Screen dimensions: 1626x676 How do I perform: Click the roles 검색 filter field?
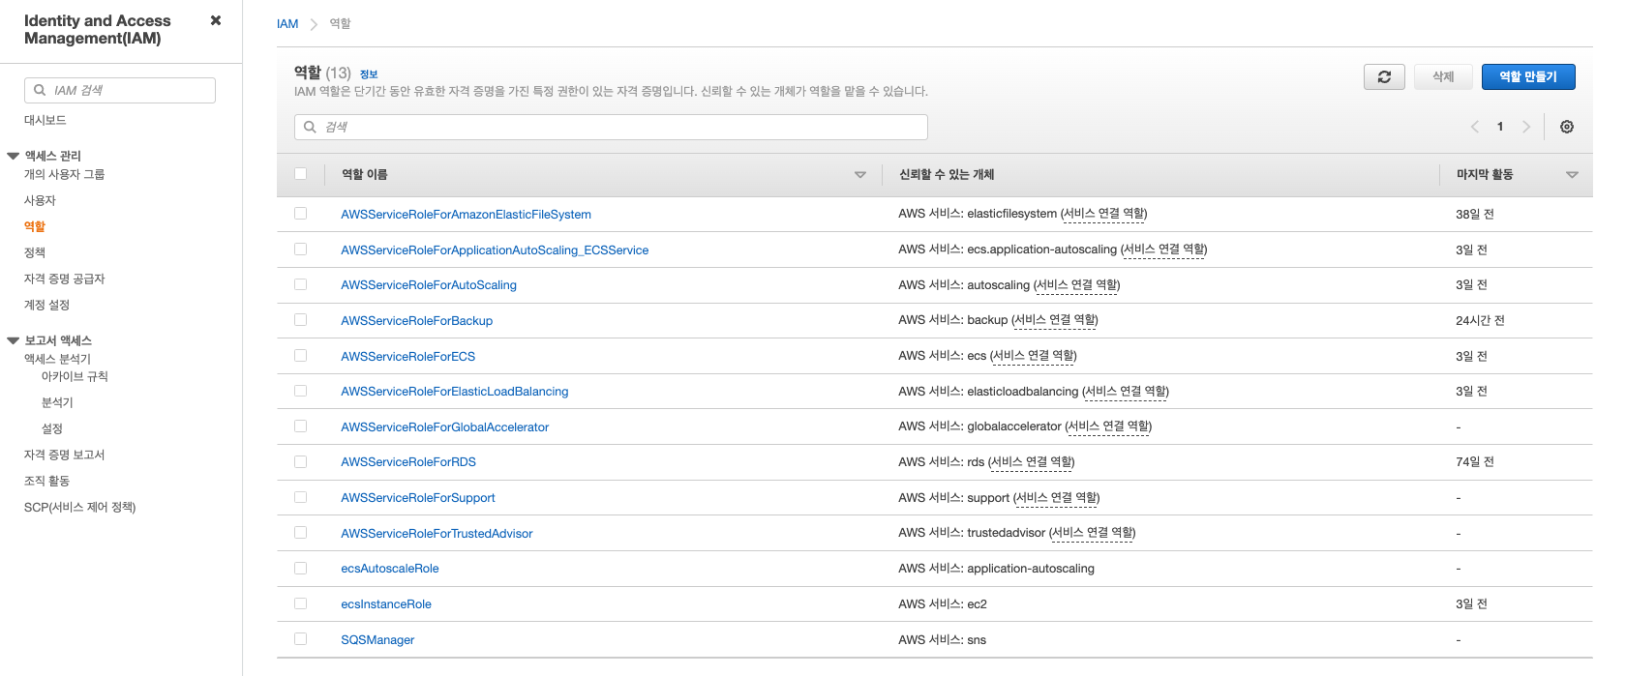click(x=611, y=127)
